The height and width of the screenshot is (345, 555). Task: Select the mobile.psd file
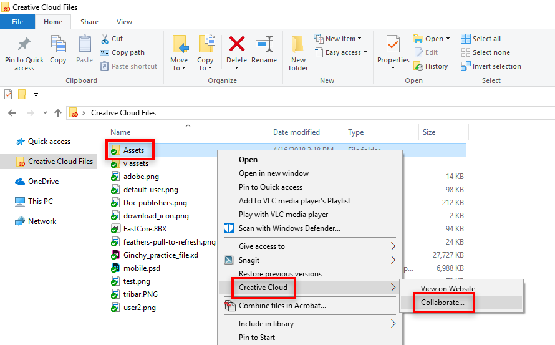tap(142, 268)
